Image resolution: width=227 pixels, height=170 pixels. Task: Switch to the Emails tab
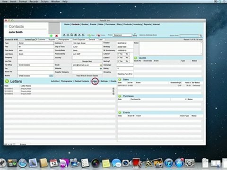pyautogui.click(x=113, y=81)
